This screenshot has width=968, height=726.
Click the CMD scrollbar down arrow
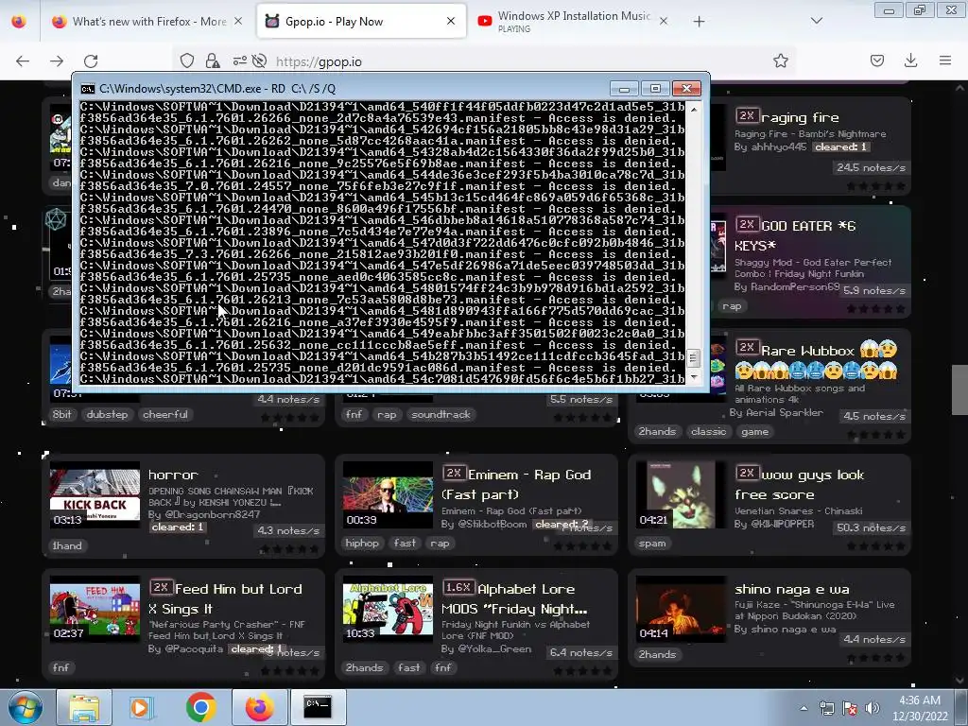[x=694, y=376]
